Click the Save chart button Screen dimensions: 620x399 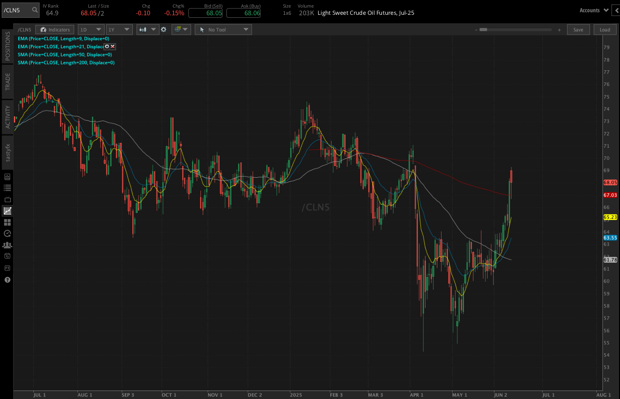point(578,29)
